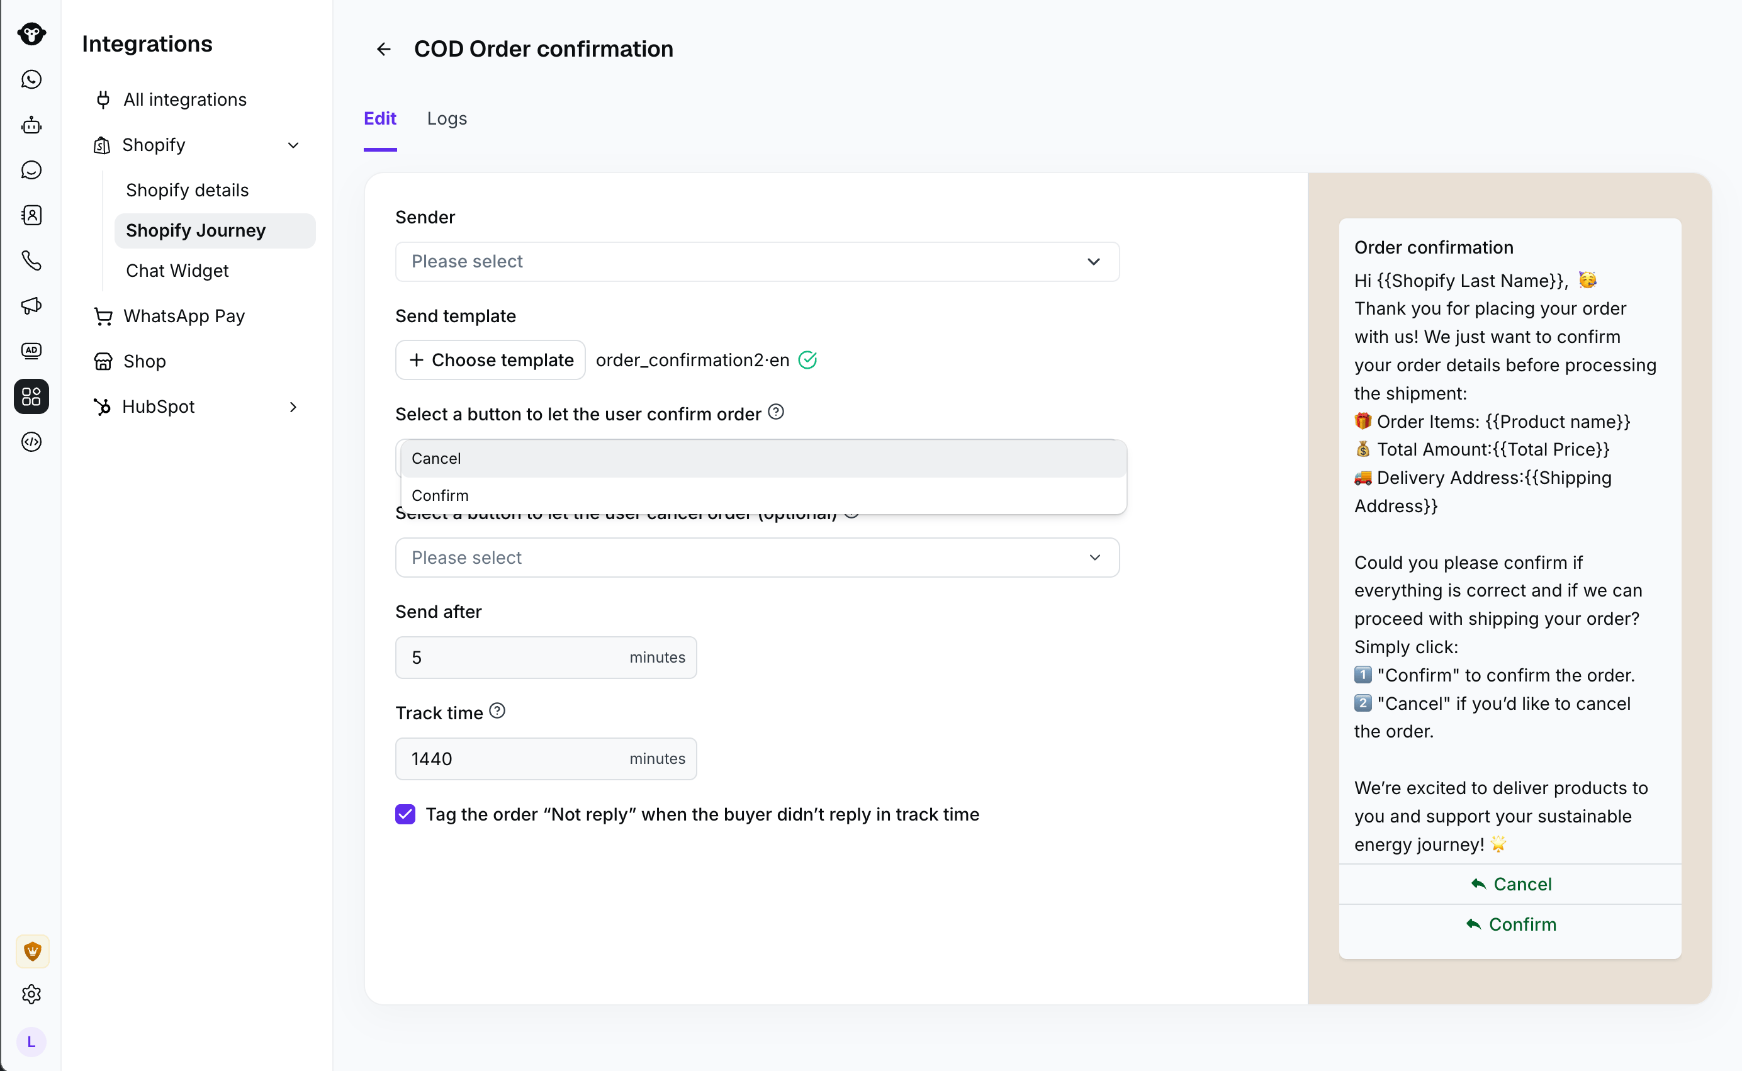Choose Cancel option in the dropdown list
This screenshot has width=1742, height=1071.
pos(763,458)
